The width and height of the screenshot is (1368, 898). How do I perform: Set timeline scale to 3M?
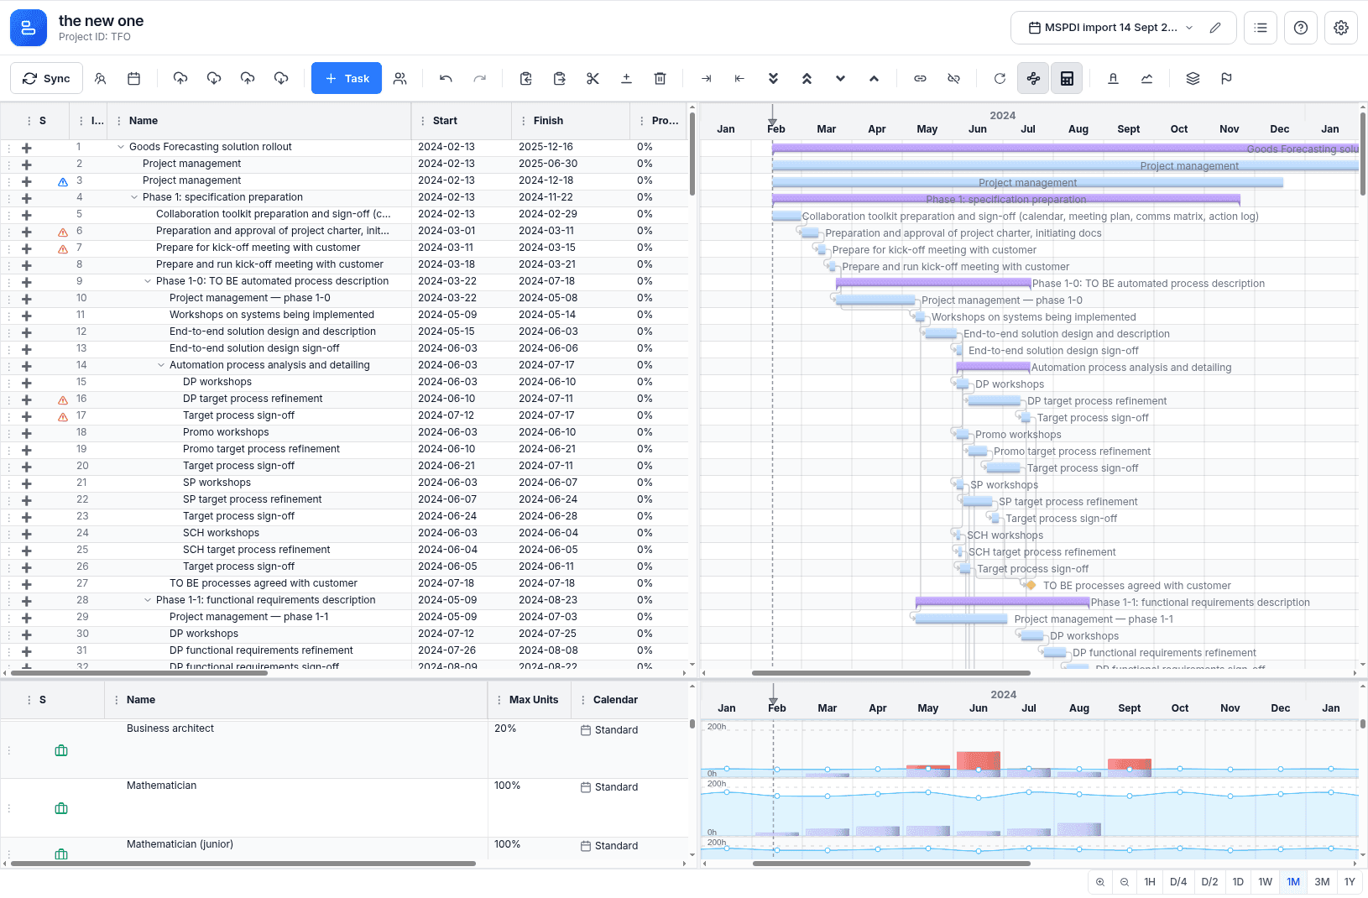[1322, 882]
